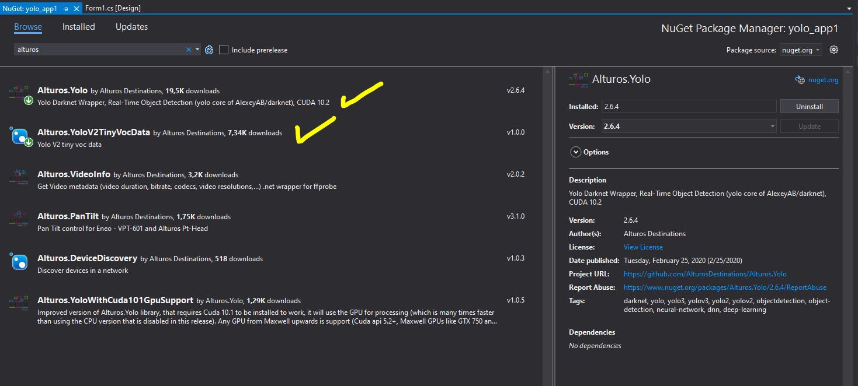Click the nuget.org globe icon in details pane
Image resolution: width=858 pixels, height=386 pixels.
click(x=800, y=80)
